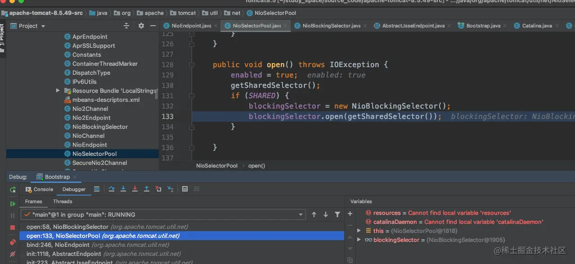Expand the 'this' variable node

[x=359, y=231]
